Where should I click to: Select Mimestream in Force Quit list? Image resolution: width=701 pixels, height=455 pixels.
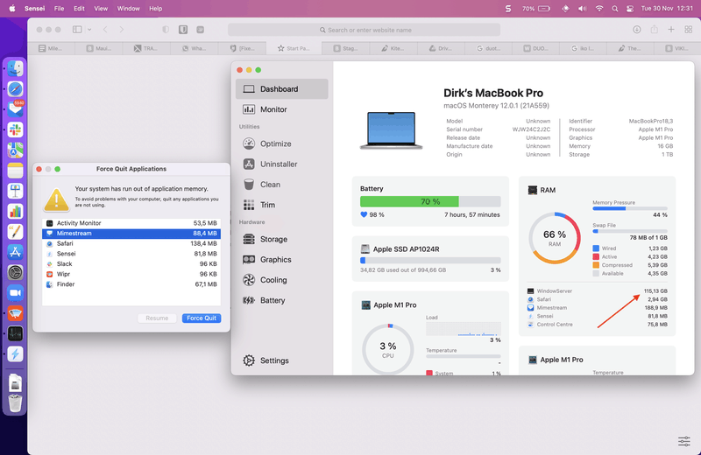131,233
